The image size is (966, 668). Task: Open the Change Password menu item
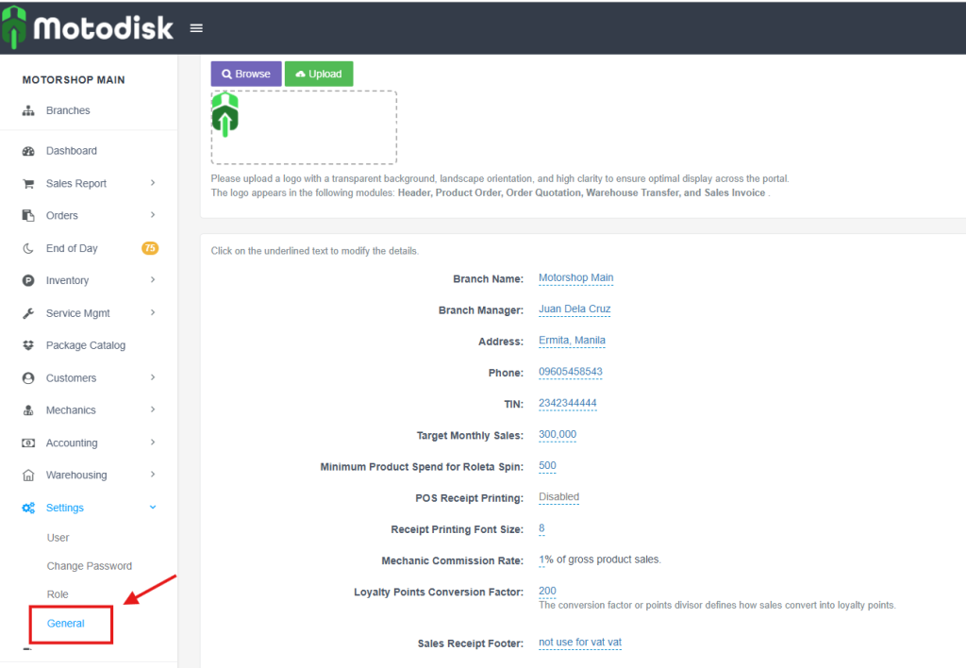pyautogui.click(x=90, y=566)
